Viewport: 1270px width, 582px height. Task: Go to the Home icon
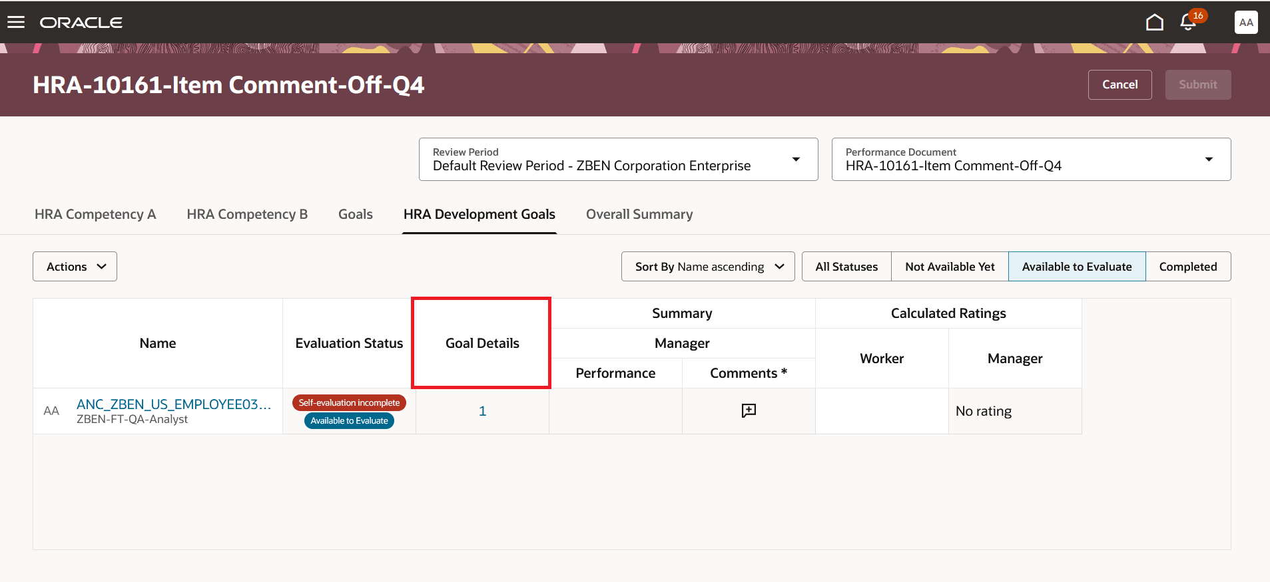[1155, 23]
